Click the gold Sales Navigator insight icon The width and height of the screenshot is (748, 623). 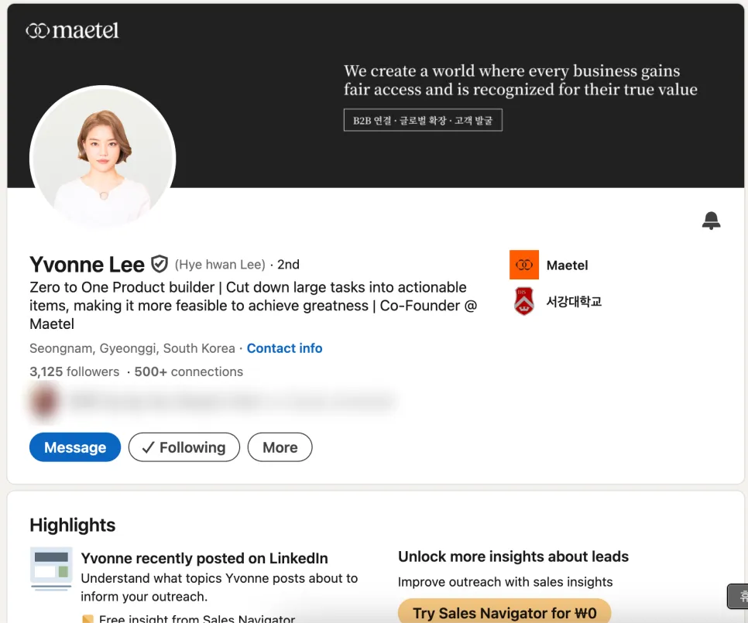point(87,618)
